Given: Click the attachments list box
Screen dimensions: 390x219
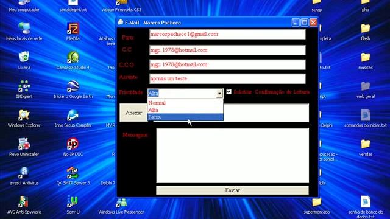Looking at the screenshot, I should pos(266,113).
